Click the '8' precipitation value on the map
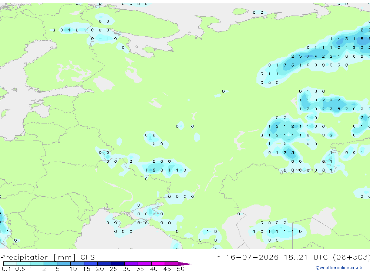Image resolution: width=370 pixels, height=271 pixels. (362, 39)
